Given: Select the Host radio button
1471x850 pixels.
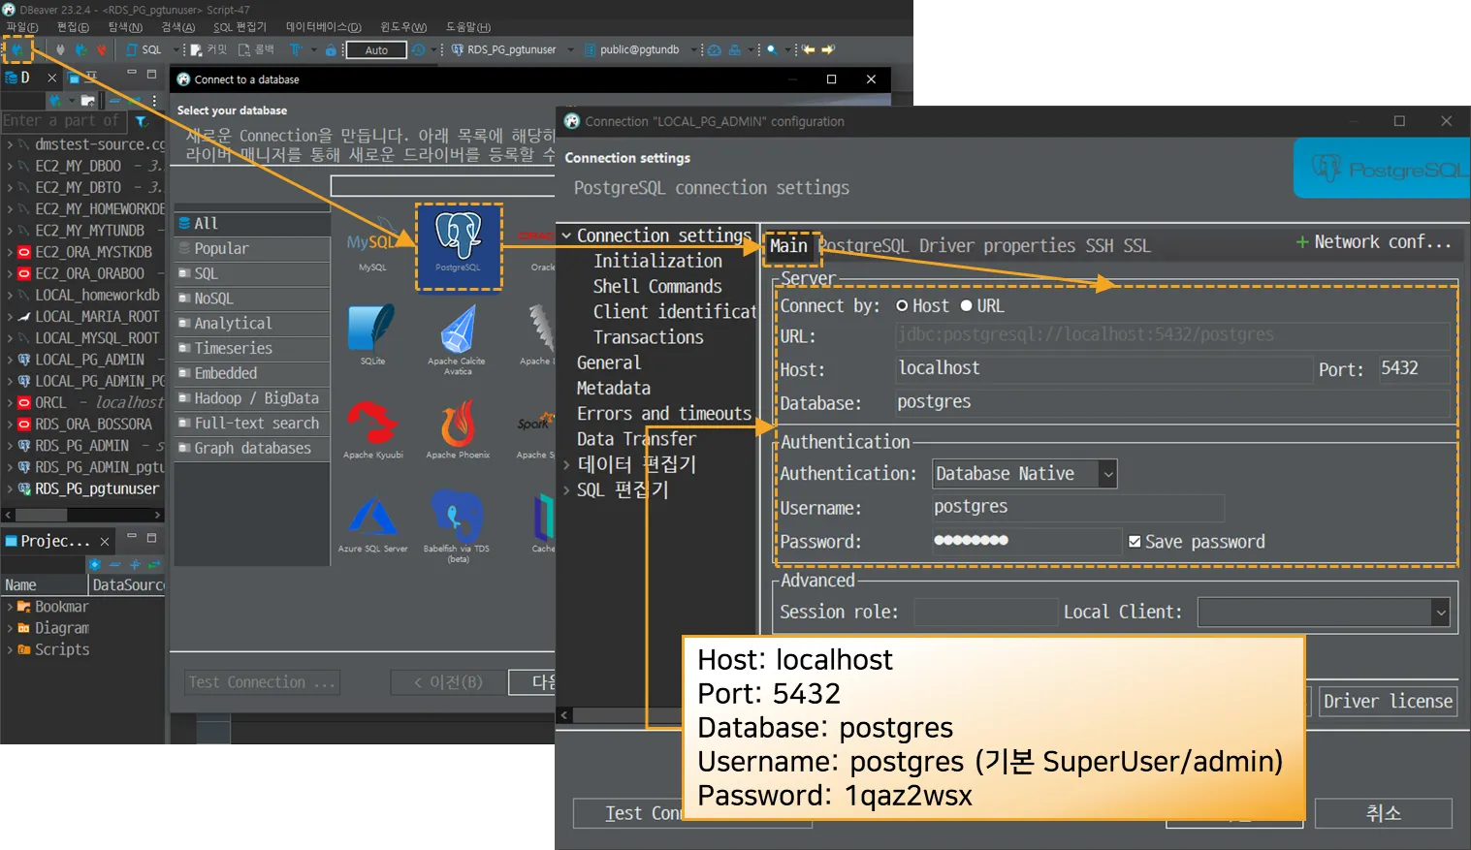Looking at the screenshot, I should coord(903,306).
